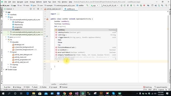Expand the Gradle Scripts node
Image resolution: width=171 pixels, height=96 pixels.
point(4,70)
